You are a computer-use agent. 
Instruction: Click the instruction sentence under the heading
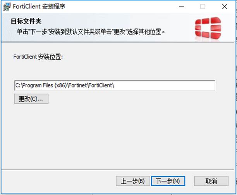coord(91,32)
